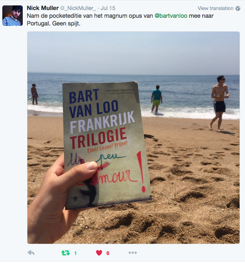Screen dimensions: 245x265
Task: Click the globe icon beside View translation
Action: (238, 8)
